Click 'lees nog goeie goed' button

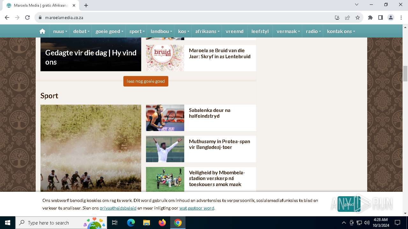tap(146, 81)
